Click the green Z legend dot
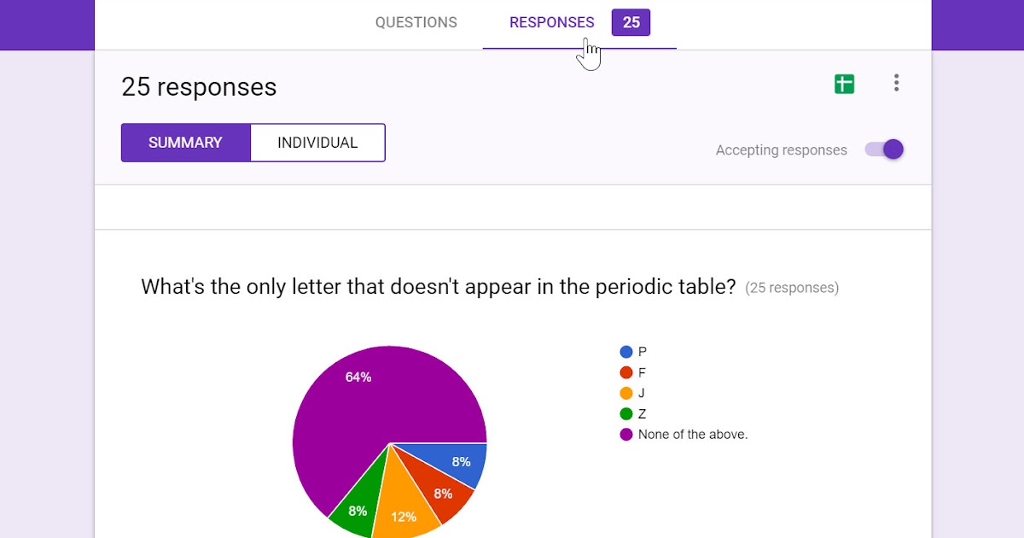 626,413
